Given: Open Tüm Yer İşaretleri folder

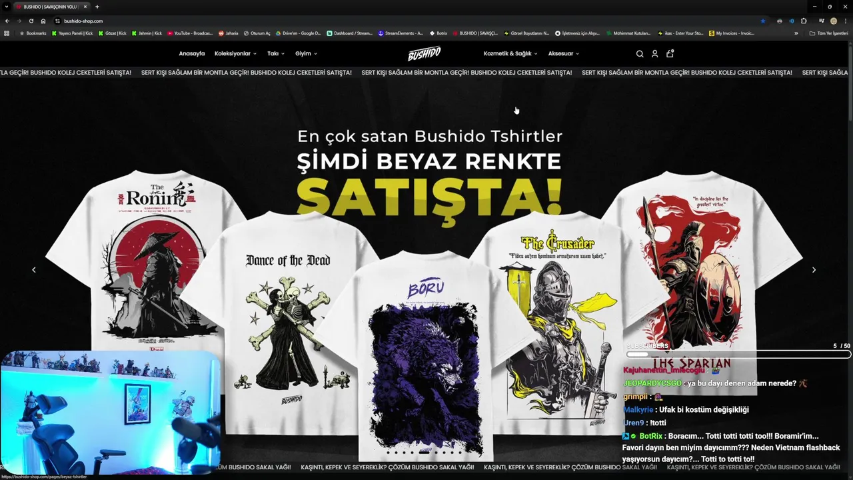Looking at the screenshot, I should point(829,33).
